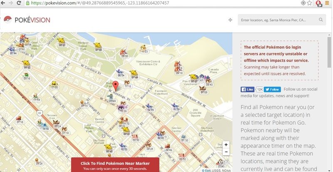
Task: Click the red extension icon in the Chrome toolbar
Action: pos(318,3)
